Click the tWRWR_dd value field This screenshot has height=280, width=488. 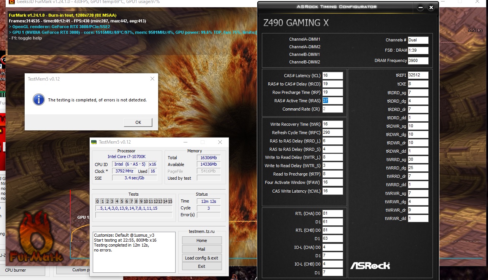tap(418, 218)
